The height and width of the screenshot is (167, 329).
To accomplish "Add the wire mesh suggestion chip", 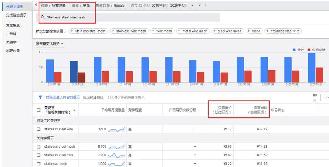I will pos(162,31).
